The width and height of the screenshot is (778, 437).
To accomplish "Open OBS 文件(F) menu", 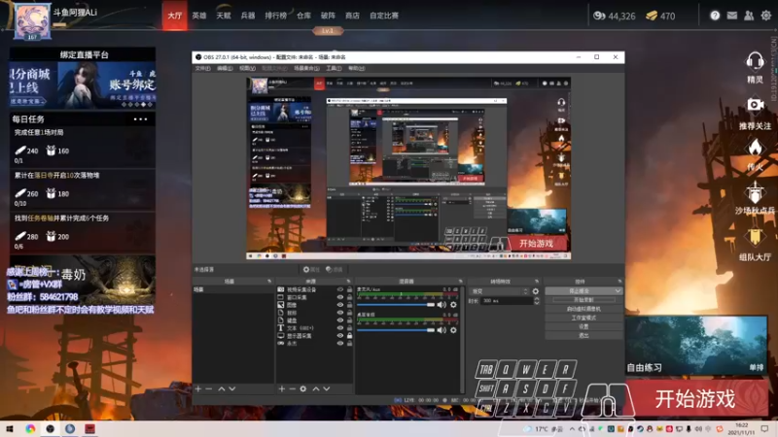I will [202, 68].
